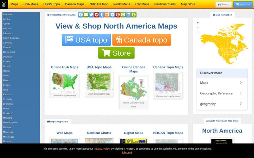Click the Canada topo button
This screenshot has height=158, width=254.
pos(141,40)
